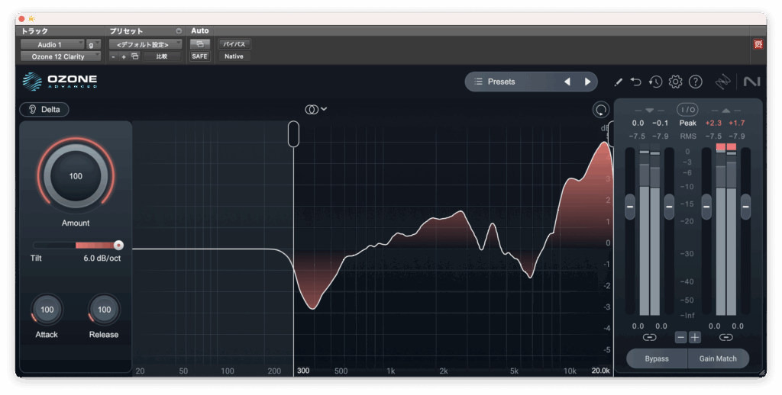Screen dimensions: 782x395
Task: Toggle the input gain link icon
Action: pos(649,337)
